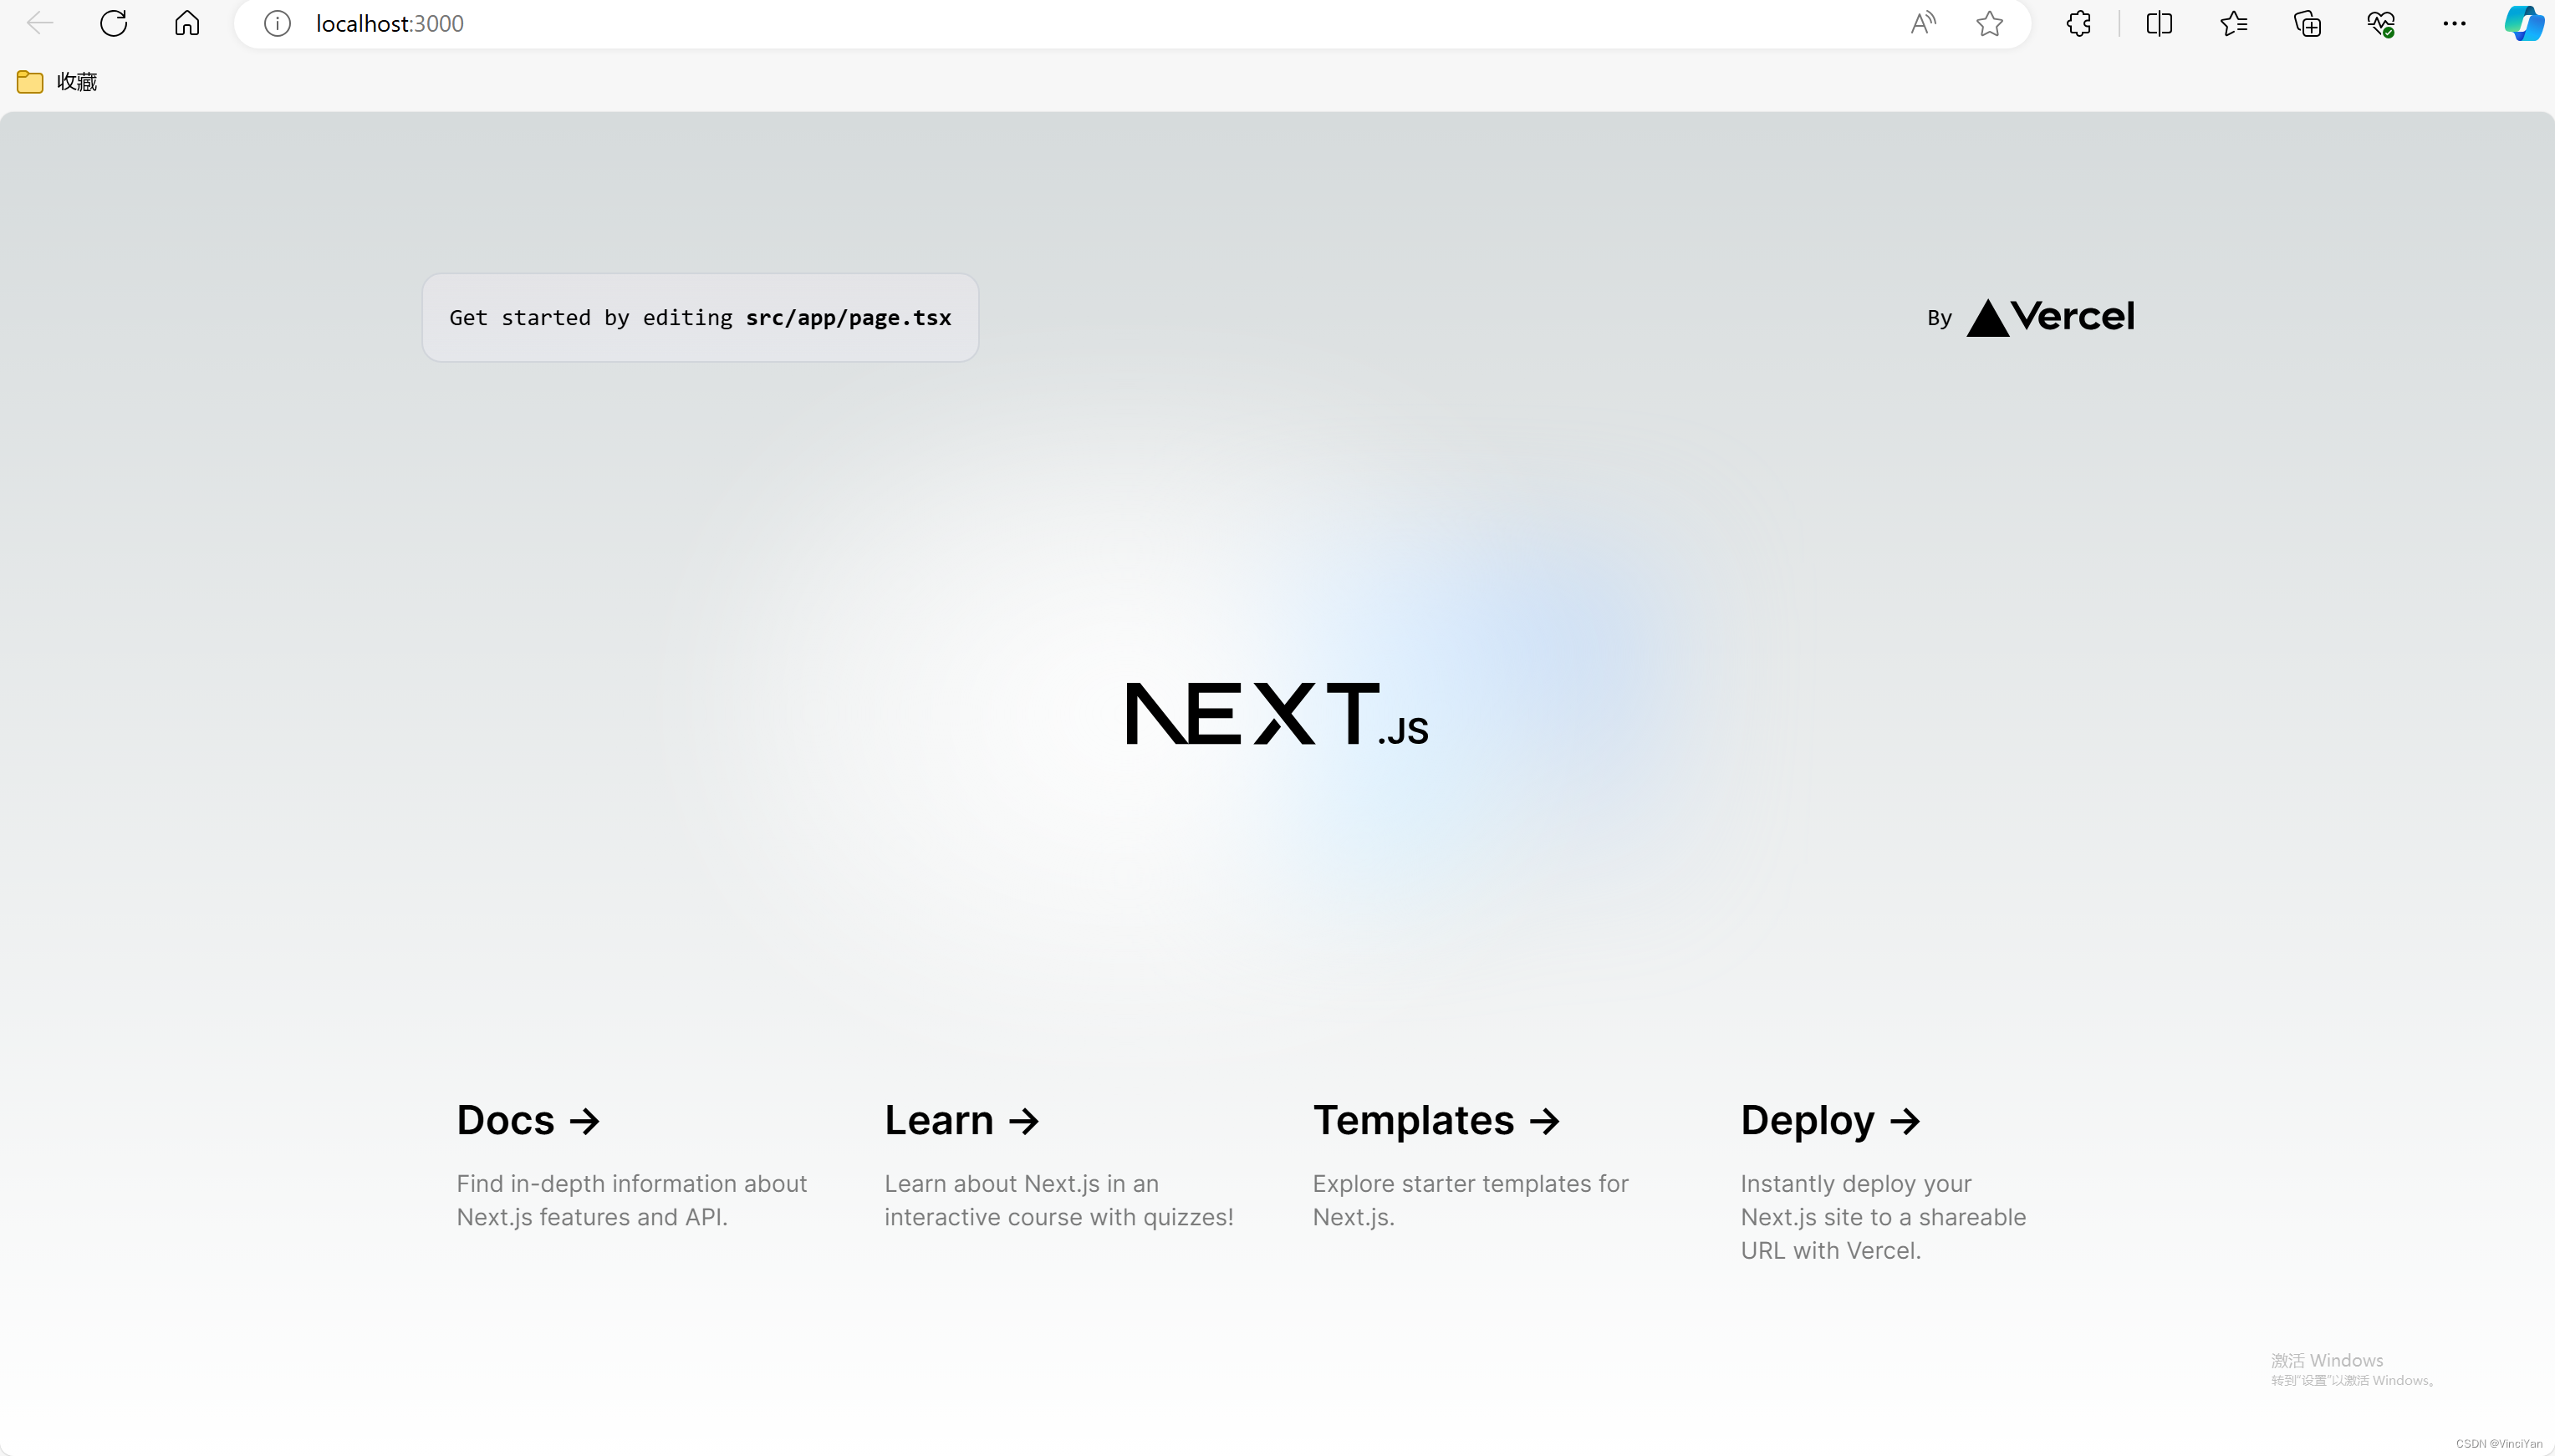Open Collections panel
Image resolution: width=2555 pixels, height=1456 pixels.
pos(2307,23)
